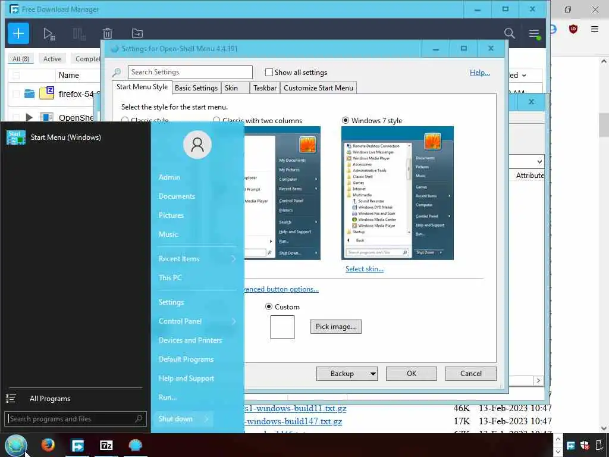The width and height of the screenshot is (609, 457).
Task: Pause all downloads in toolbar
Action: (x=79, y=34)
